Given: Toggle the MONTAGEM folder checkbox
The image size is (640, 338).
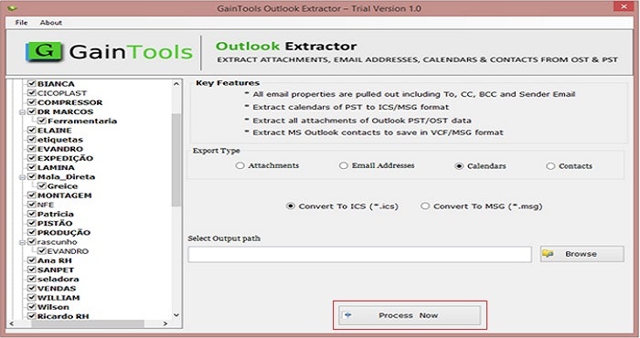Looking at the screenshot, I should coord(32,195).
